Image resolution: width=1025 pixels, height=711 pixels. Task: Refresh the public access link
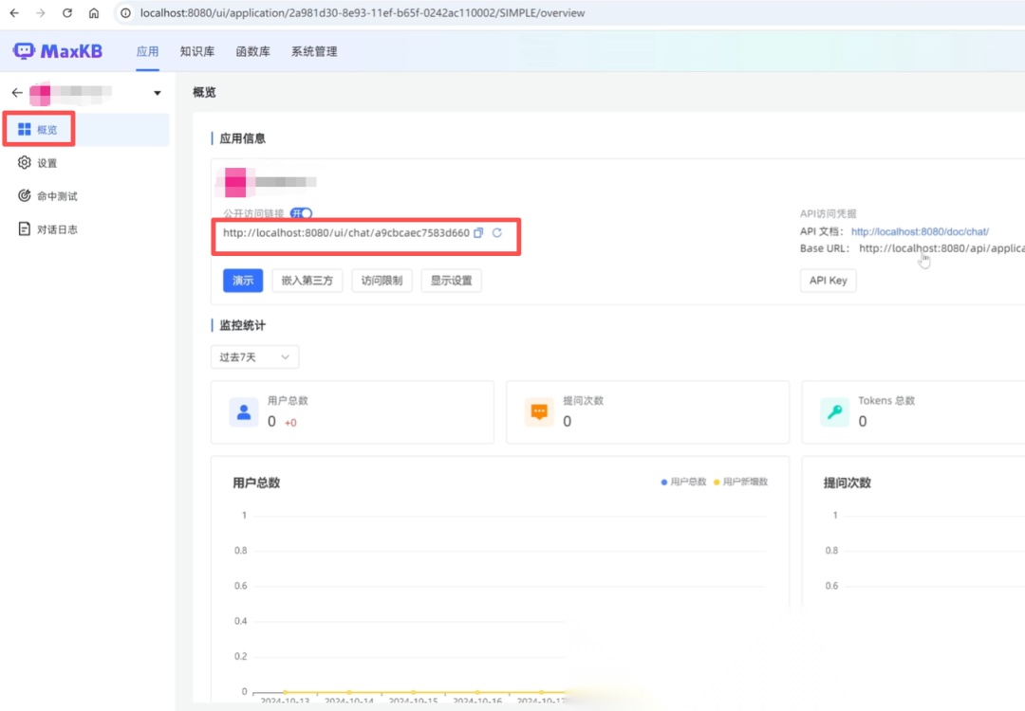click(x=497, y=233)
